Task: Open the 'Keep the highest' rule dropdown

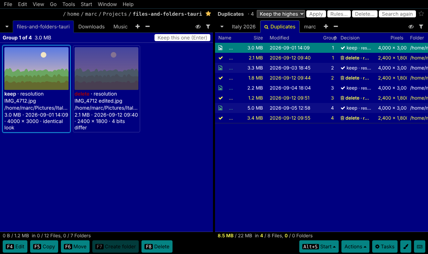Action: (281, 14)
